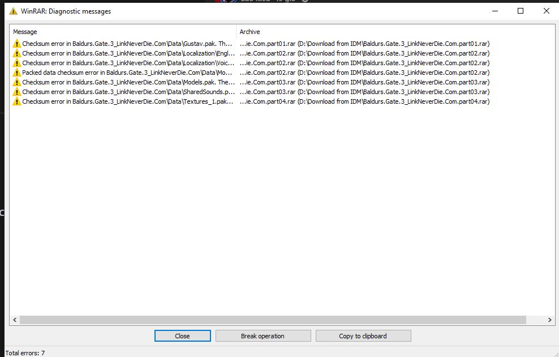Viewport: 559px width, 357px height.
Task: Click the warning icon beside the Textures_1.pak error
Action: (x=16, y=101)
